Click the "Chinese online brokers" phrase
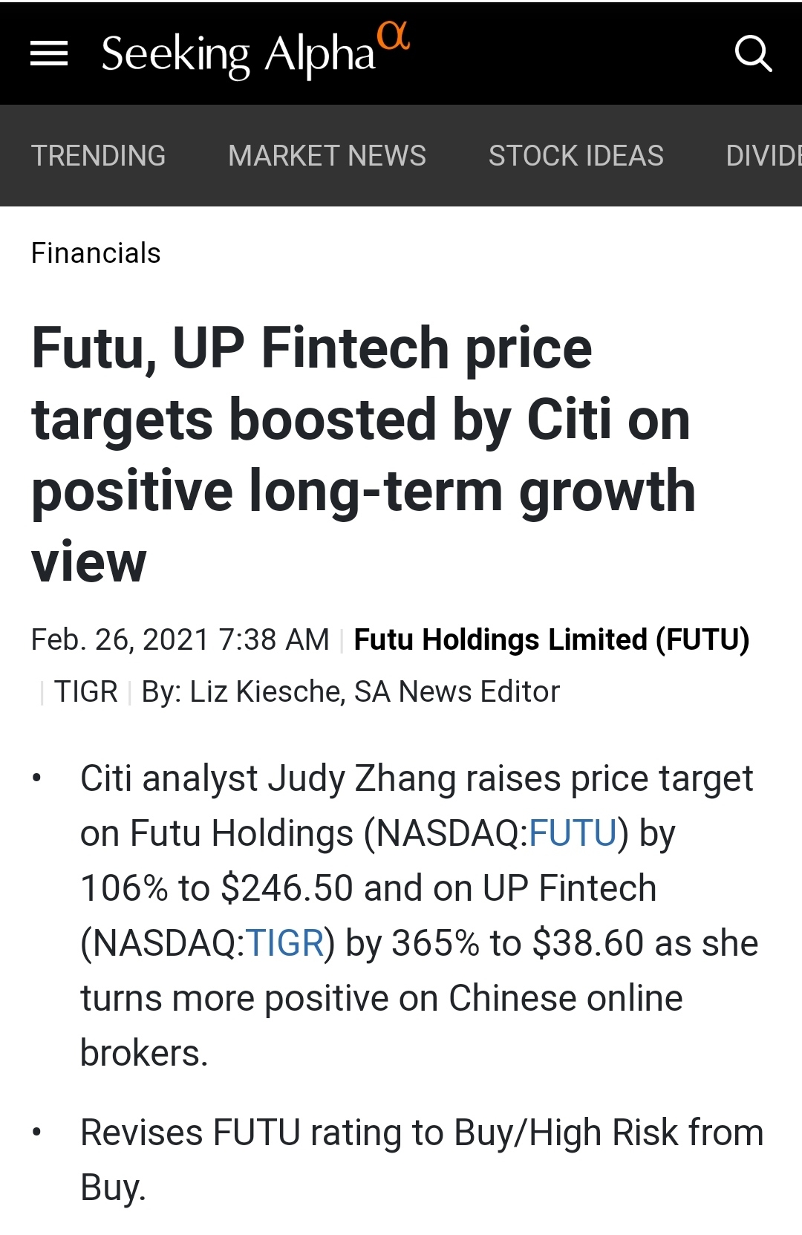This screenshot has height=1235, width=802. tap(564, 998)
